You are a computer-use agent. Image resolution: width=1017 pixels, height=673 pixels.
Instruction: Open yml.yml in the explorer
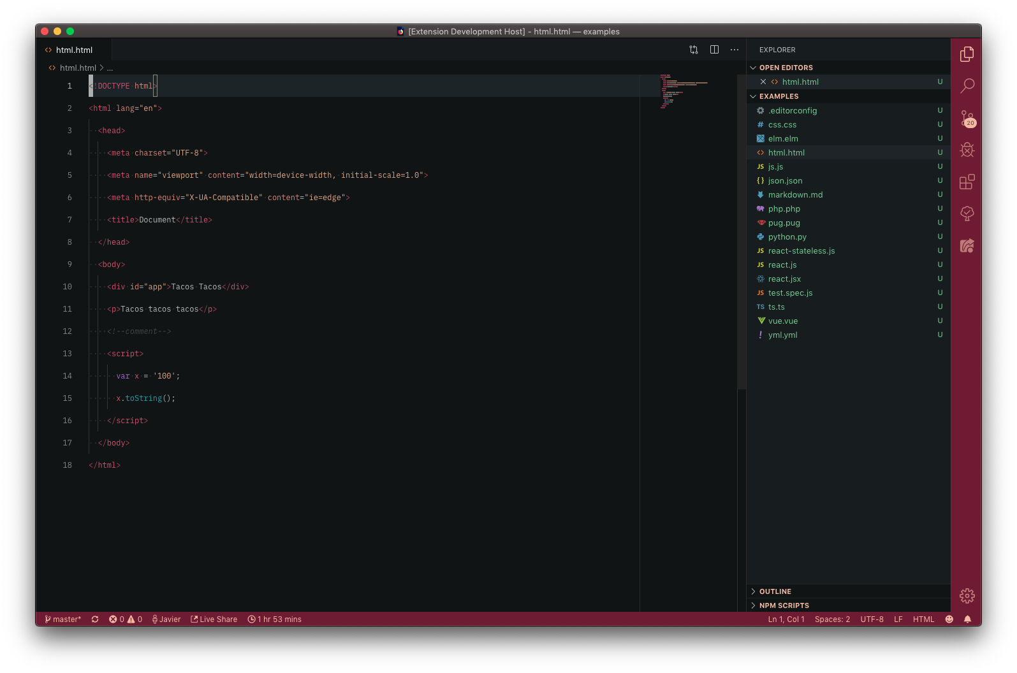[x=848, y=335]
